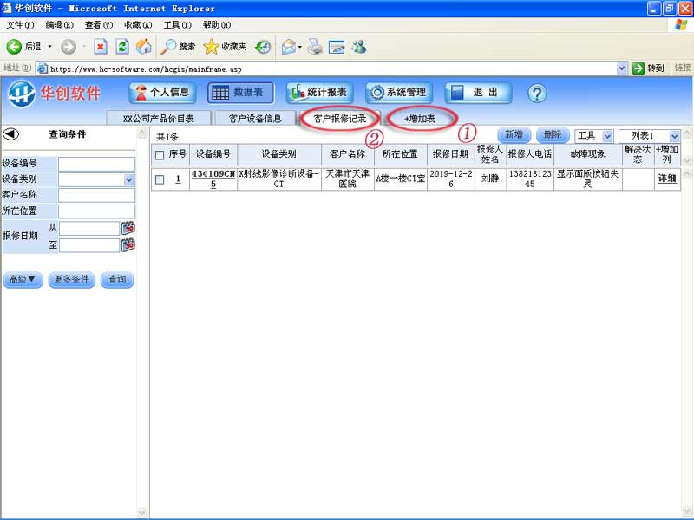
Task: Click the Print icon
Action: click(315, 47)
